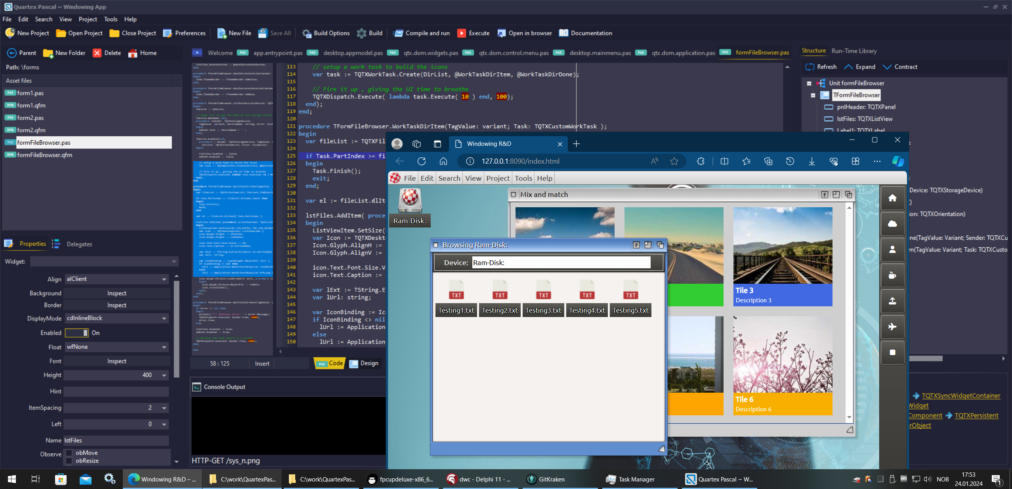The height and width of the screenshot is (489, 1012).
Task: Check the obResize observe checkbox
Action: (x=69, y=461)
